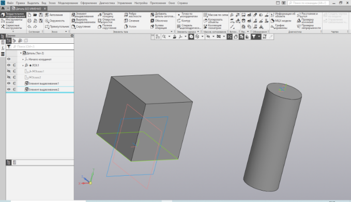Undo the last action
This screenshot has width=351, height=202.
[x=29, y=27]
